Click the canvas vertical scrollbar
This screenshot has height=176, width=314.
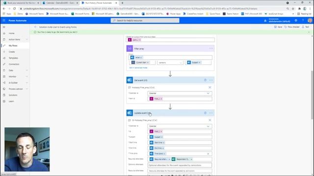pos(312,95)
